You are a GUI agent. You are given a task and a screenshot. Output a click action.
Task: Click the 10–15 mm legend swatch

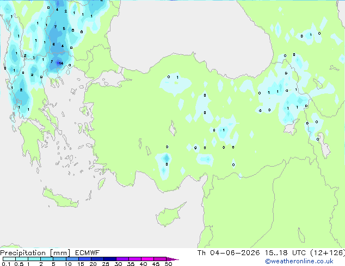[x=72, y=259]
